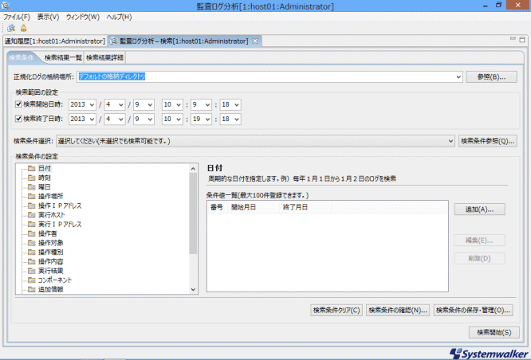531x360 pixels.
Task: Open the 表示(V) menu
Action: pos(48,17)
